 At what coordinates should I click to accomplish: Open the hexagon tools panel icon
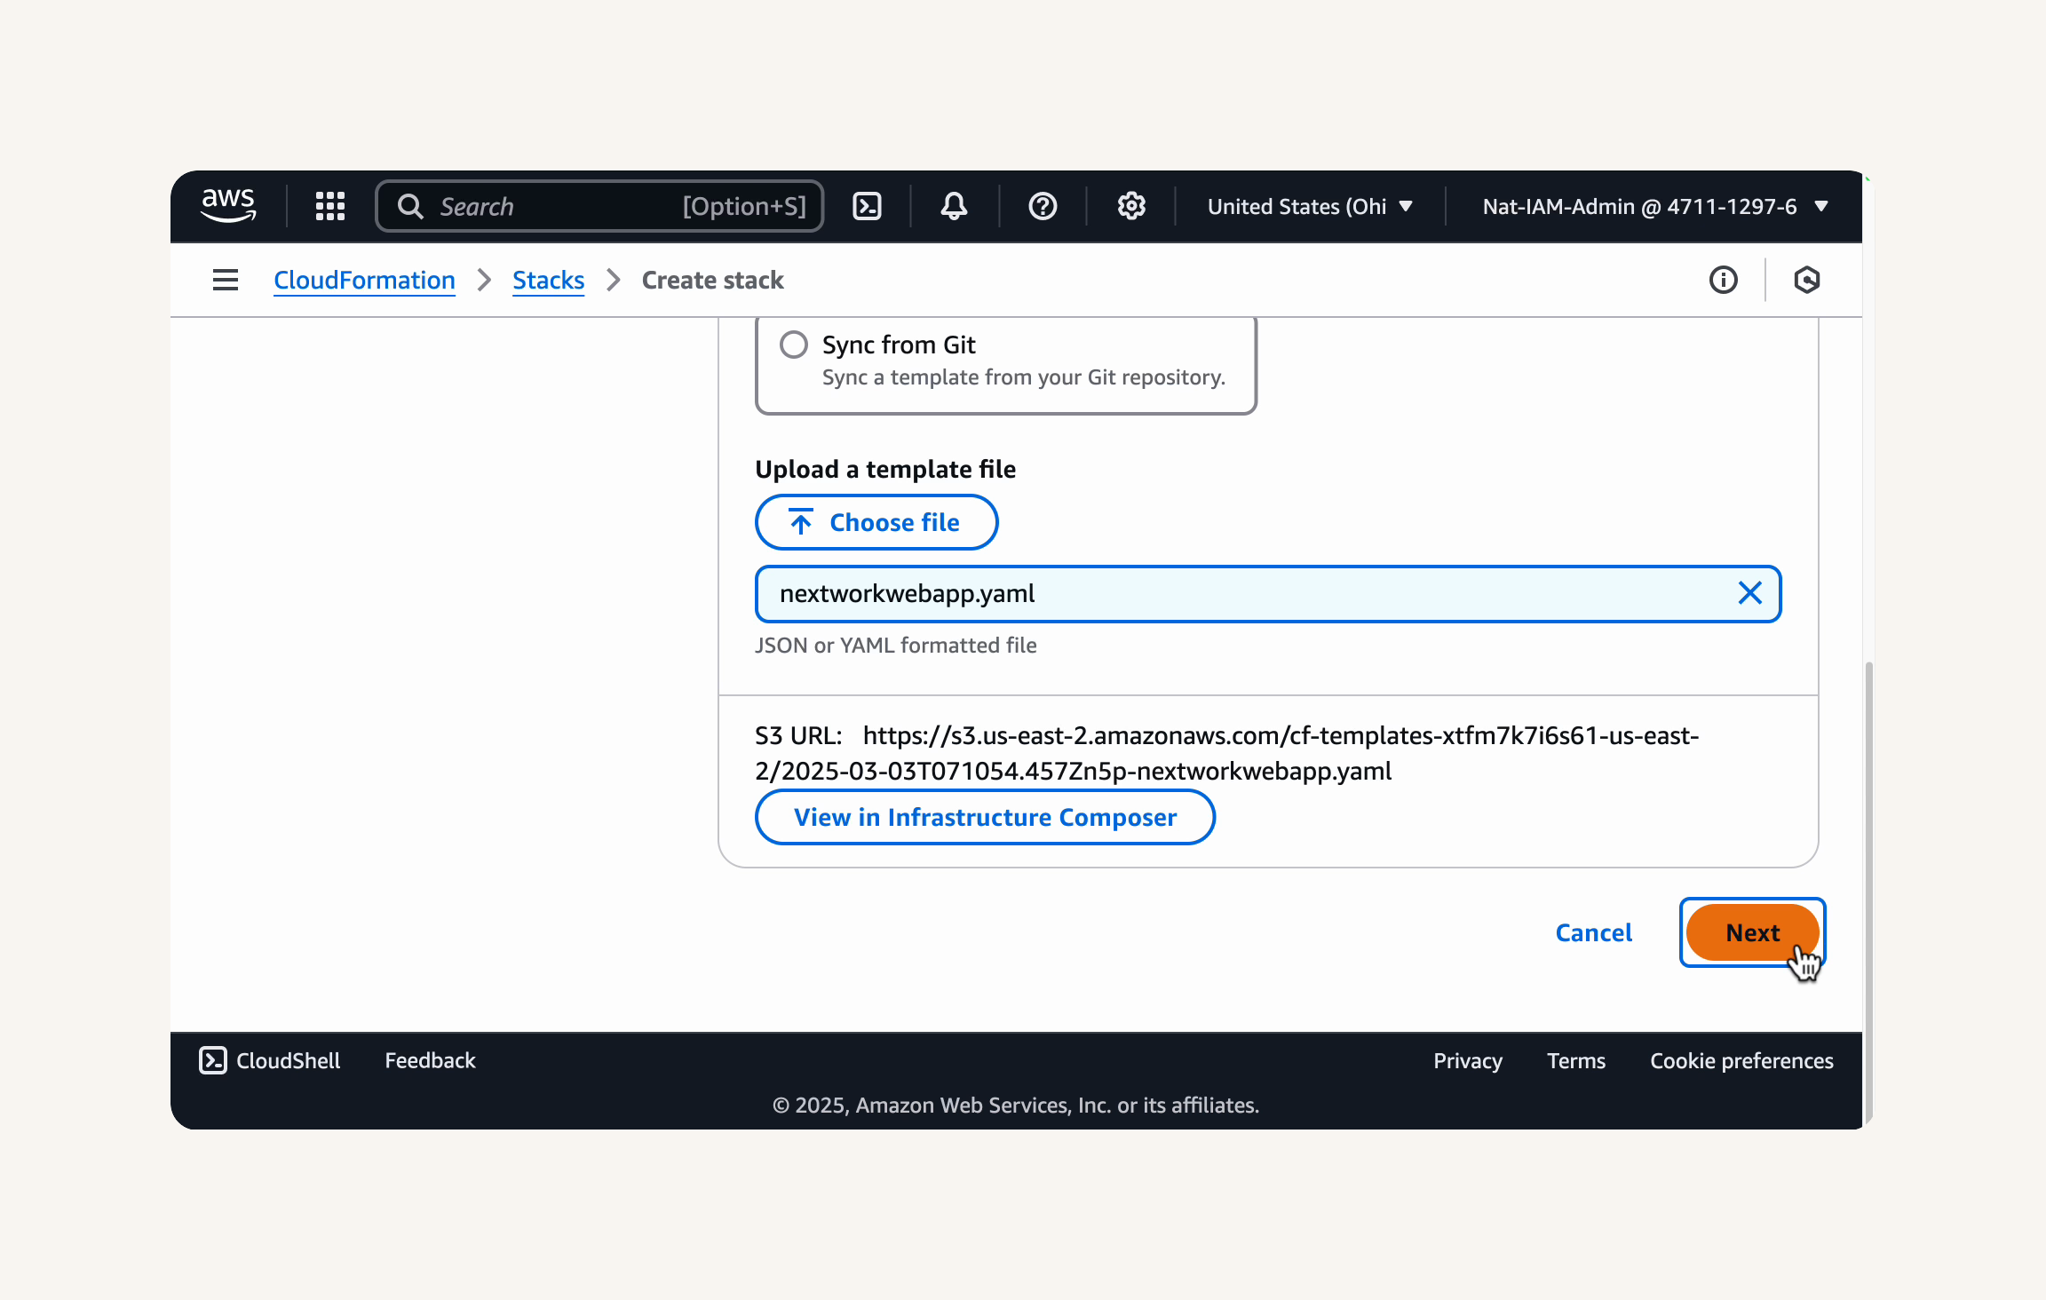(x=1806, y=280)
